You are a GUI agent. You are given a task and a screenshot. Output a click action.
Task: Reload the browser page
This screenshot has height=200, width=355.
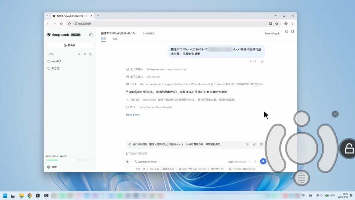coord(61,24)
